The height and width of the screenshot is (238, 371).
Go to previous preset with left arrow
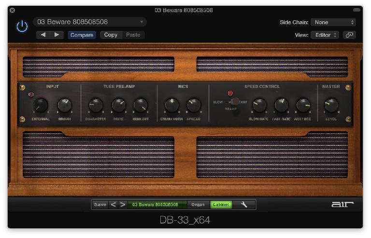(x=43, y=35)
